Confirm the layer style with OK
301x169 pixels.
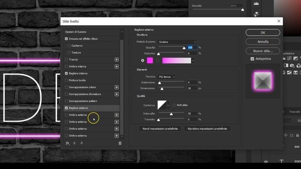pyautogui.click(x=263, y=32)
